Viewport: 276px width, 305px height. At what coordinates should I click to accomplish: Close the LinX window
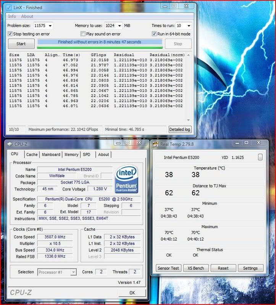tap(186, 6)
